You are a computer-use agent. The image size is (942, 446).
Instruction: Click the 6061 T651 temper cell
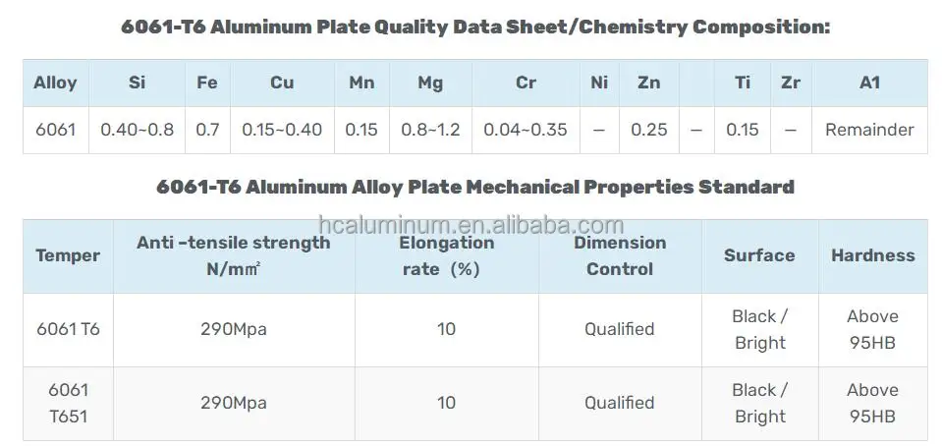[x=68, y=403]
